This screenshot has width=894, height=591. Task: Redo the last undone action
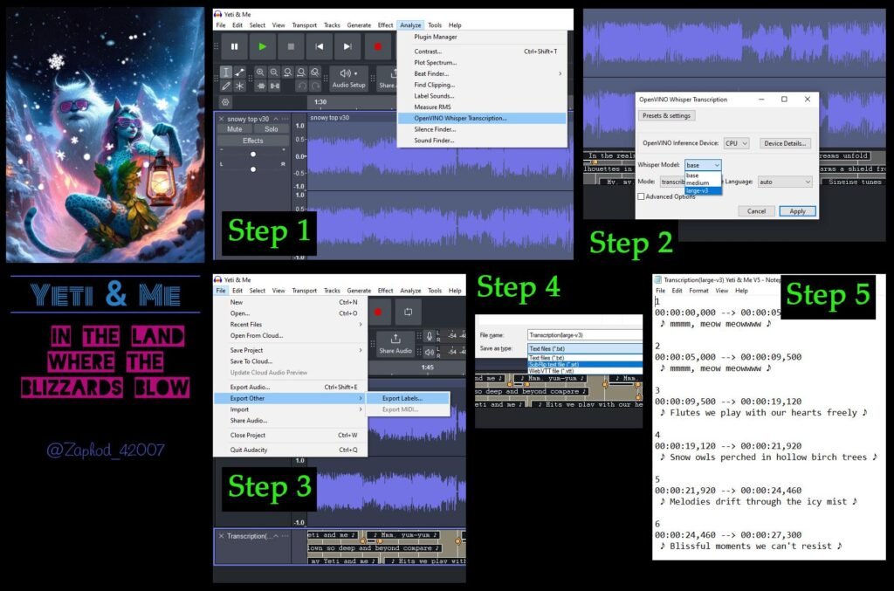click(315, 86)
